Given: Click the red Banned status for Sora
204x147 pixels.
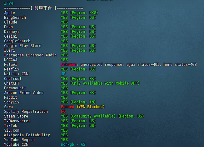Looking at the screenshot, I should tap(67, 107).
